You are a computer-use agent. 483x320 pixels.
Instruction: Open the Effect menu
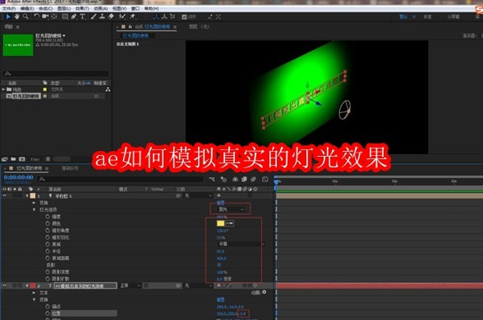pos(82,8)
